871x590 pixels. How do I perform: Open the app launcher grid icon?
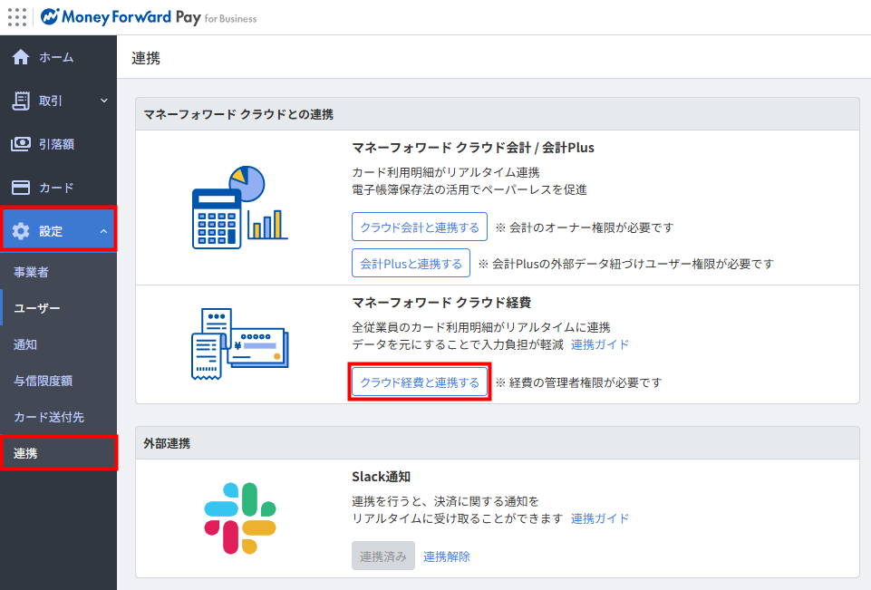coord(17,17)
